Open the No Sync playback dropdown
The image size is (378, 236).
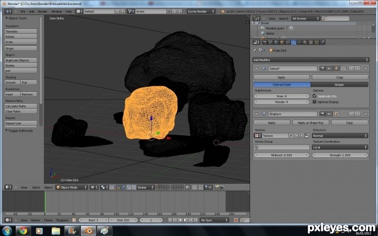pyautogui.click(x=214, y=220)
